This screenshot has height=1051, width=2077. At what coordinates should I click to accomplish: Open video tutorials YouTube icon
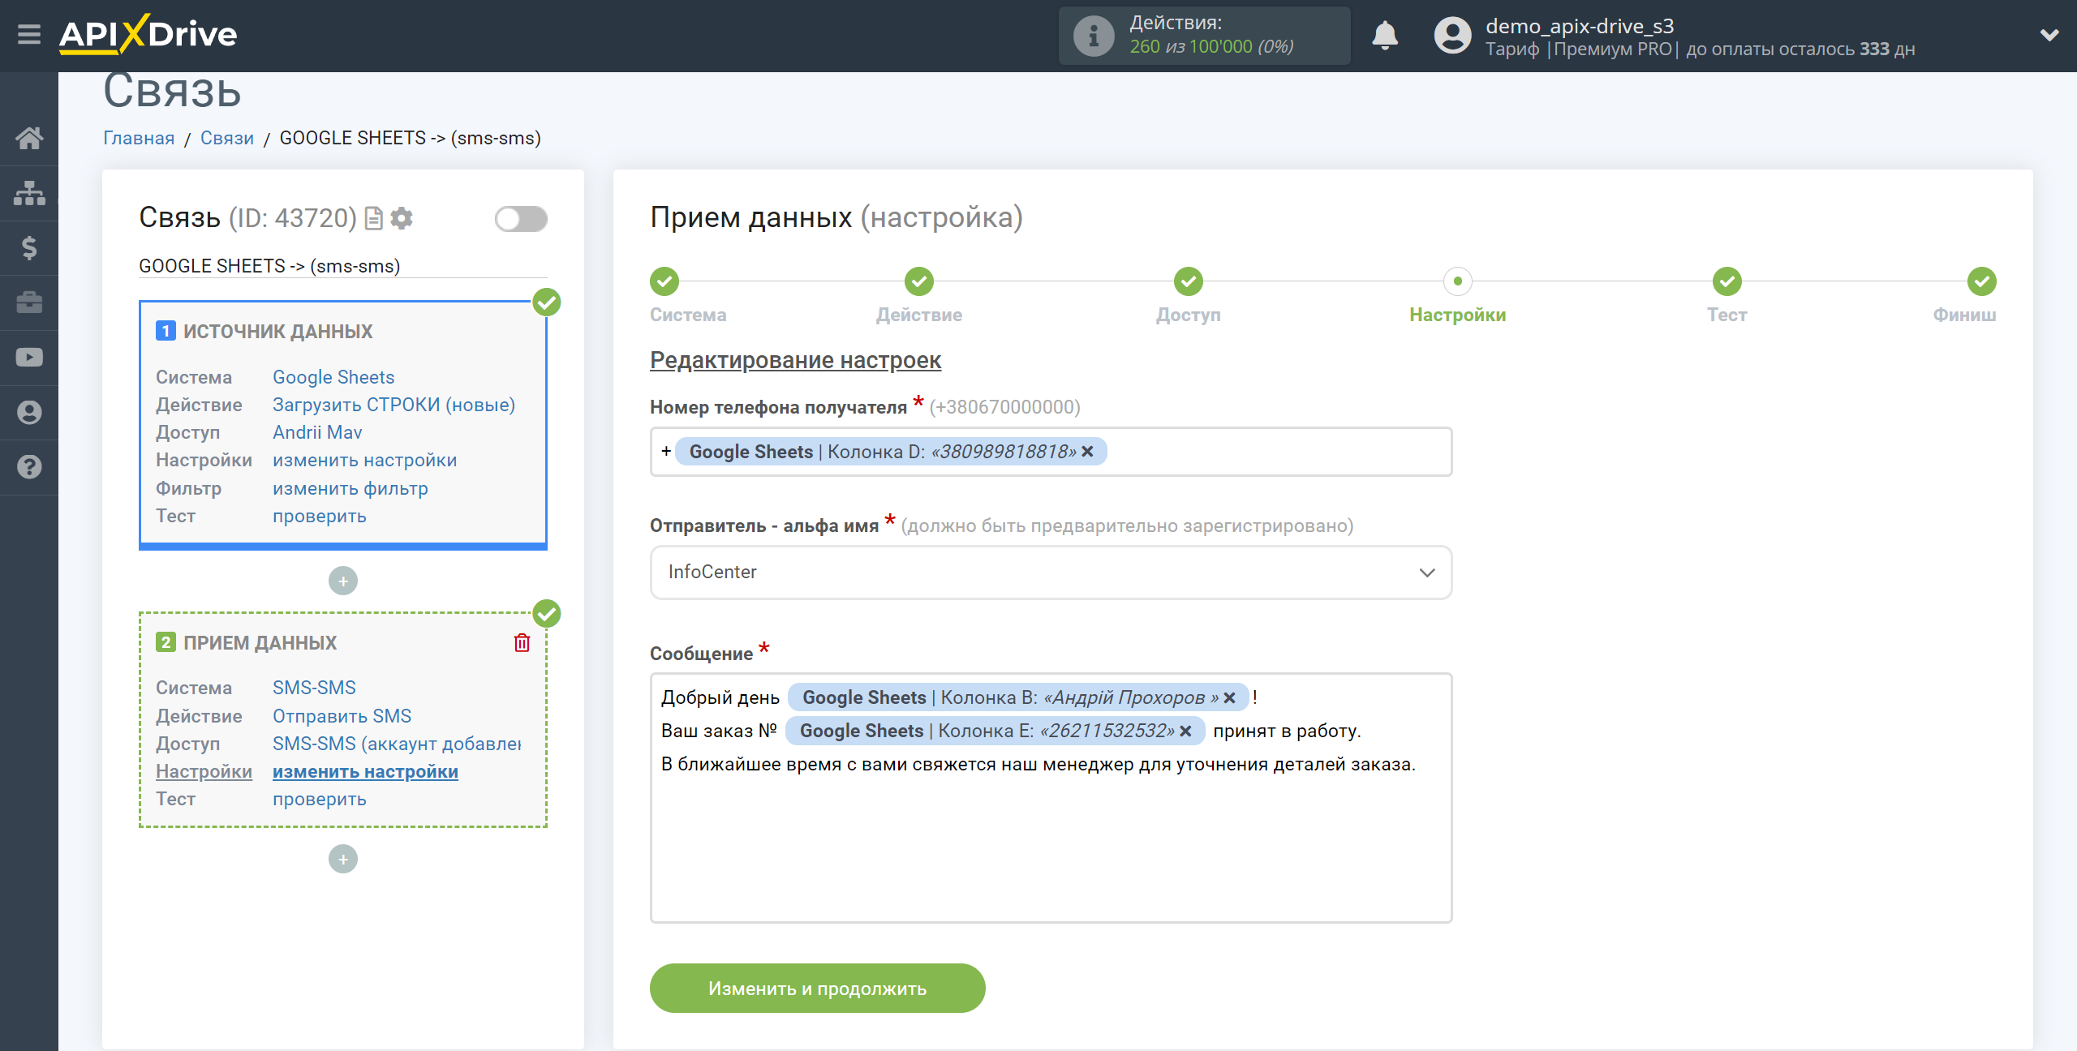29,358
